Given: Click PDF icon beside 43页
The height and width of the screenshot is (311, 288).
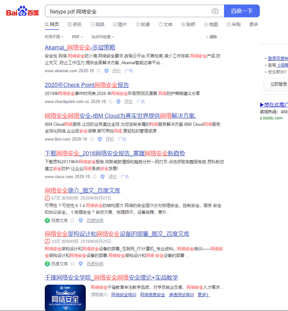Looking at the screenshot, I should click(x=47, y=241).
